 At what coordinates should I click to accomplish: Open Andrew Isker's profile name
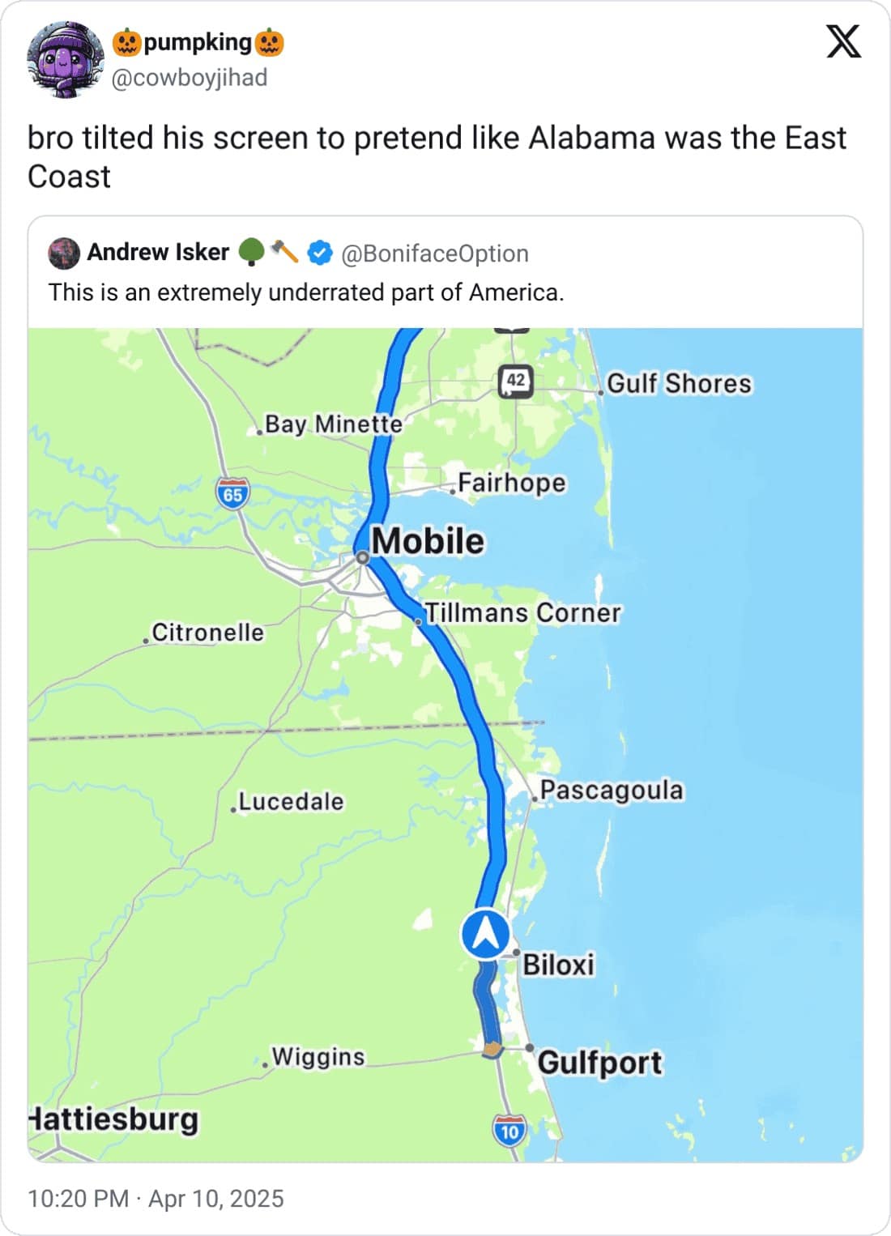(158, 253)
